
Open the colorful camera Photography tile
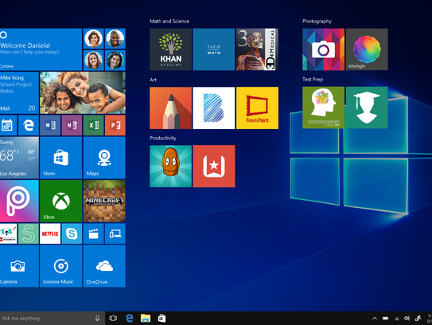pos(323,49)
